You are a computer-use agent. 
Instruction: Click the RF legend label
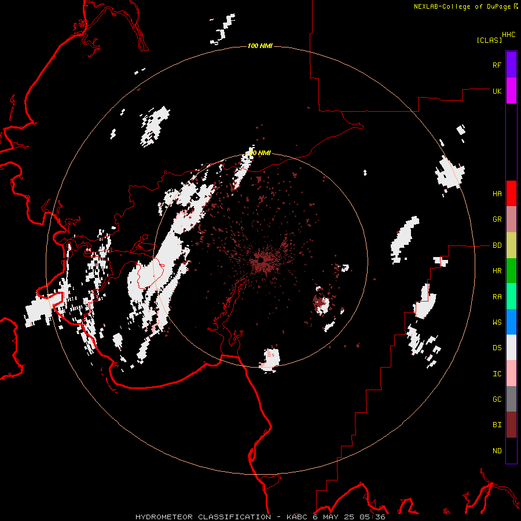click(x=497, y=65)
